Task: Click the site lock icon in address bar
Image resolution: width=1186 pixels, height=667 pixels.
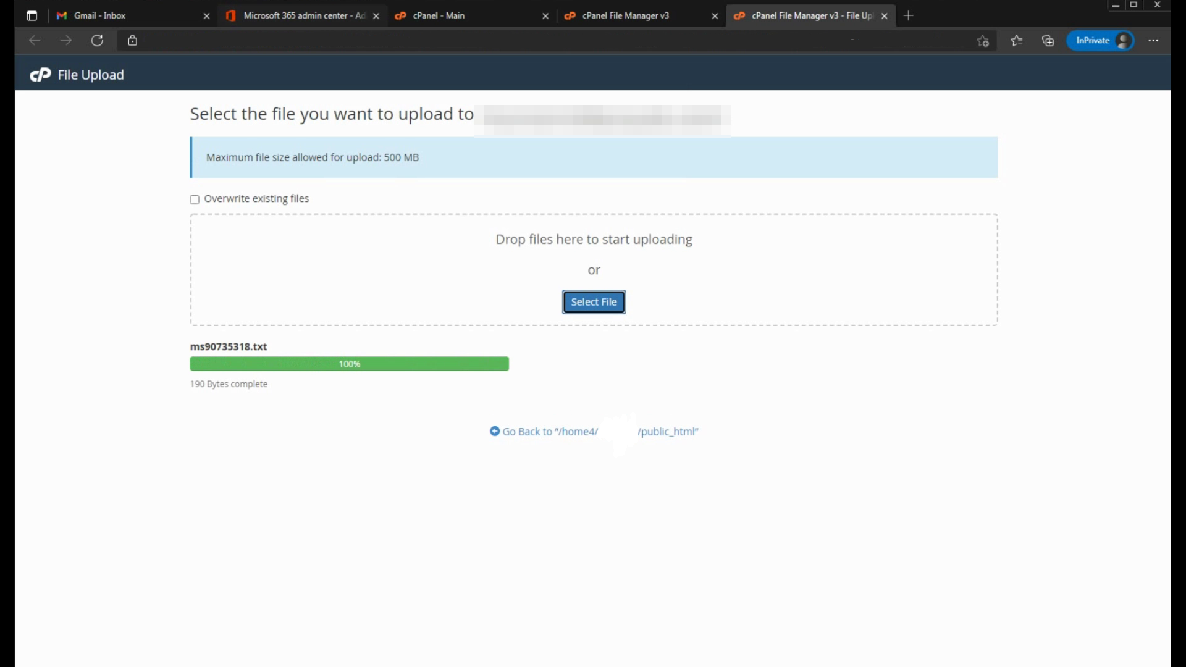Action: pyautogui.click(x=132, y=41)
